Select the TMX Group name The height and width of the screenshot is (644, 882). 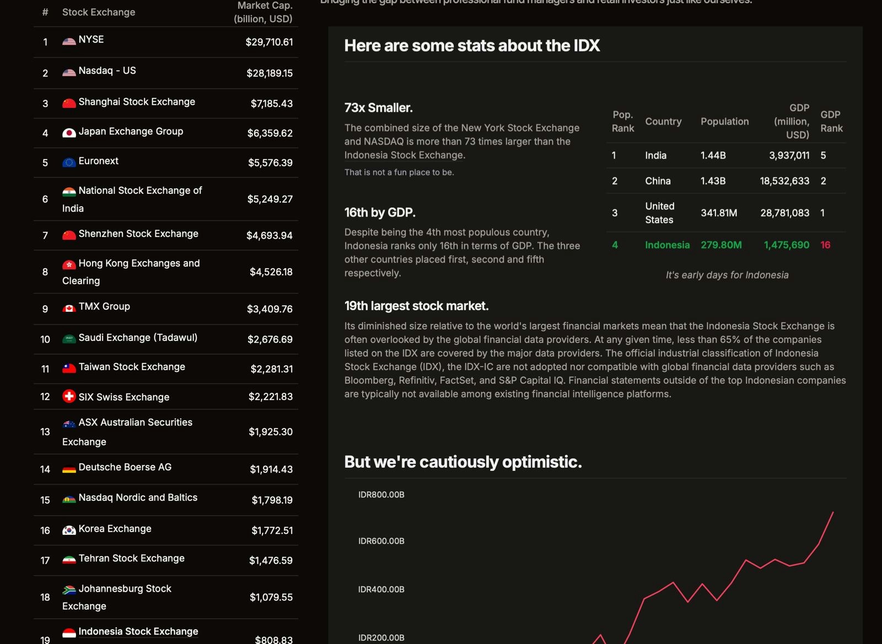pyautogui.click(x=104, y=306)
